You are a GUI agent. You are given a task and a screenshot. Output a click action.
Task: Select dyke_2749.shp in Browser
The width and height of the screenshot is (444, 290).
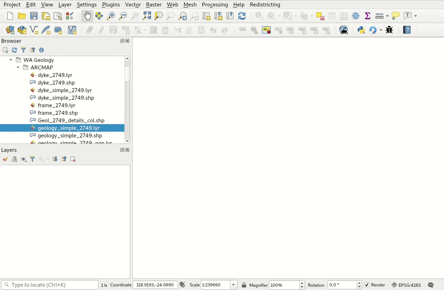pos(56,83)
